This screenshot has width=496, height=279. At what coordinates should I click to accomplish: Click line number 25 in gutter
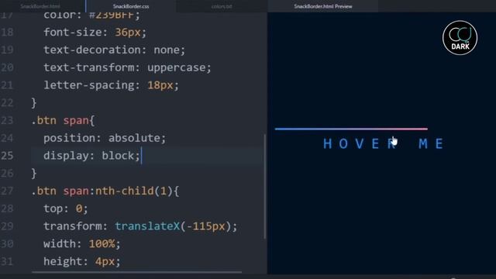coord(7,156)
